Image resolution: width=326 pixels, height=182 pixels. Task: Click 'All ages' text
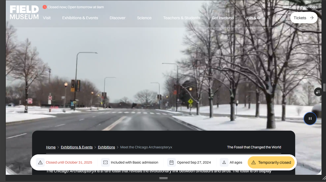236,163
